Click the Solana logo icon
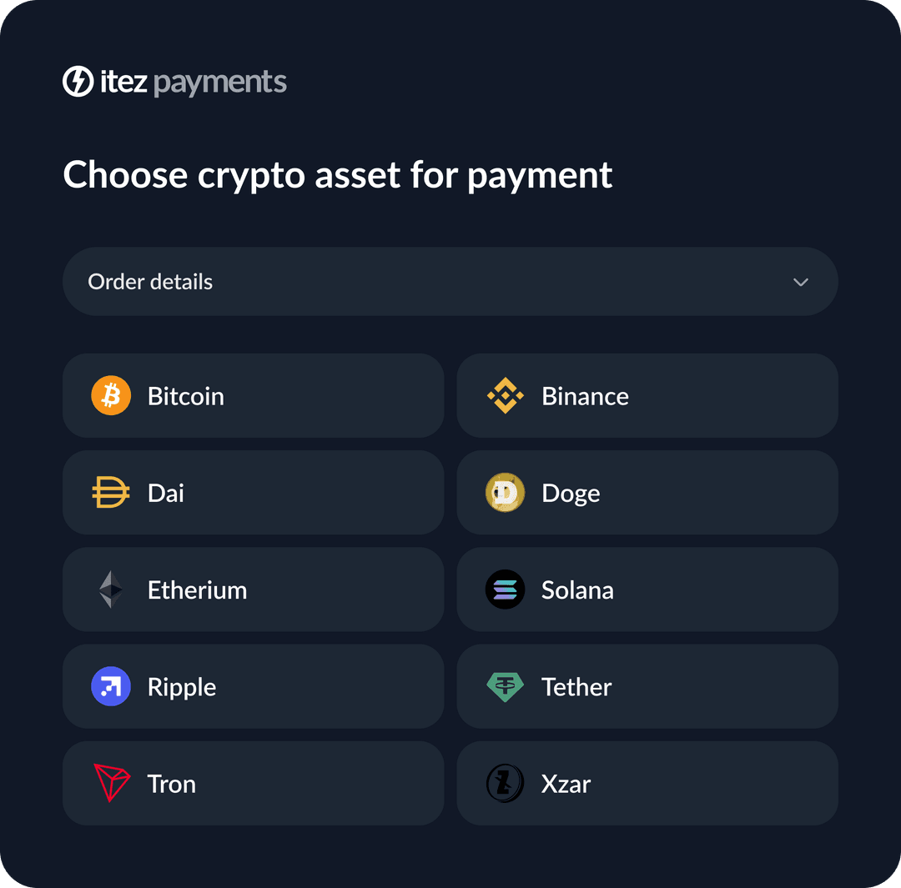The width and height of the screenshot is (901, 888). (x=505, y=589)
